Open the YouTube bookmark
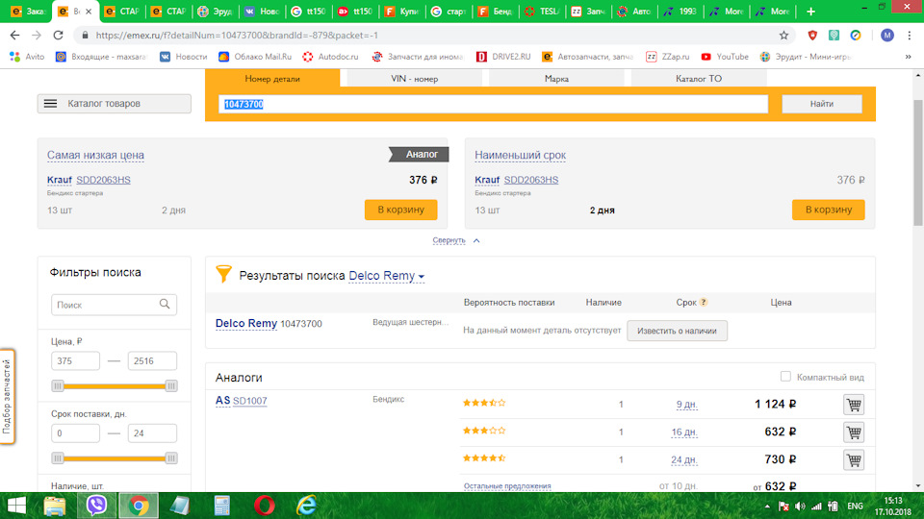 pyautogui.click(x=725, y=57)
